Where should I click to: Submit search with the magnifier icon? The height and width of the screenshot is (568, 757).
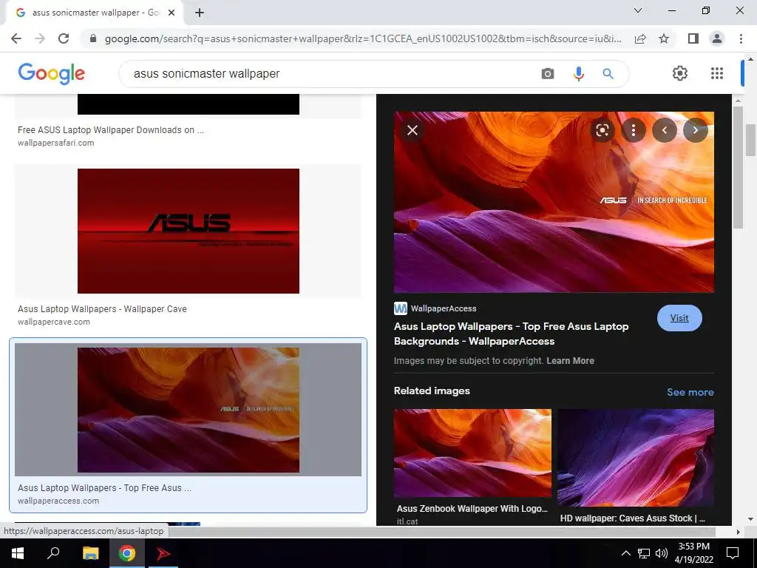click(x=608, y=74)
